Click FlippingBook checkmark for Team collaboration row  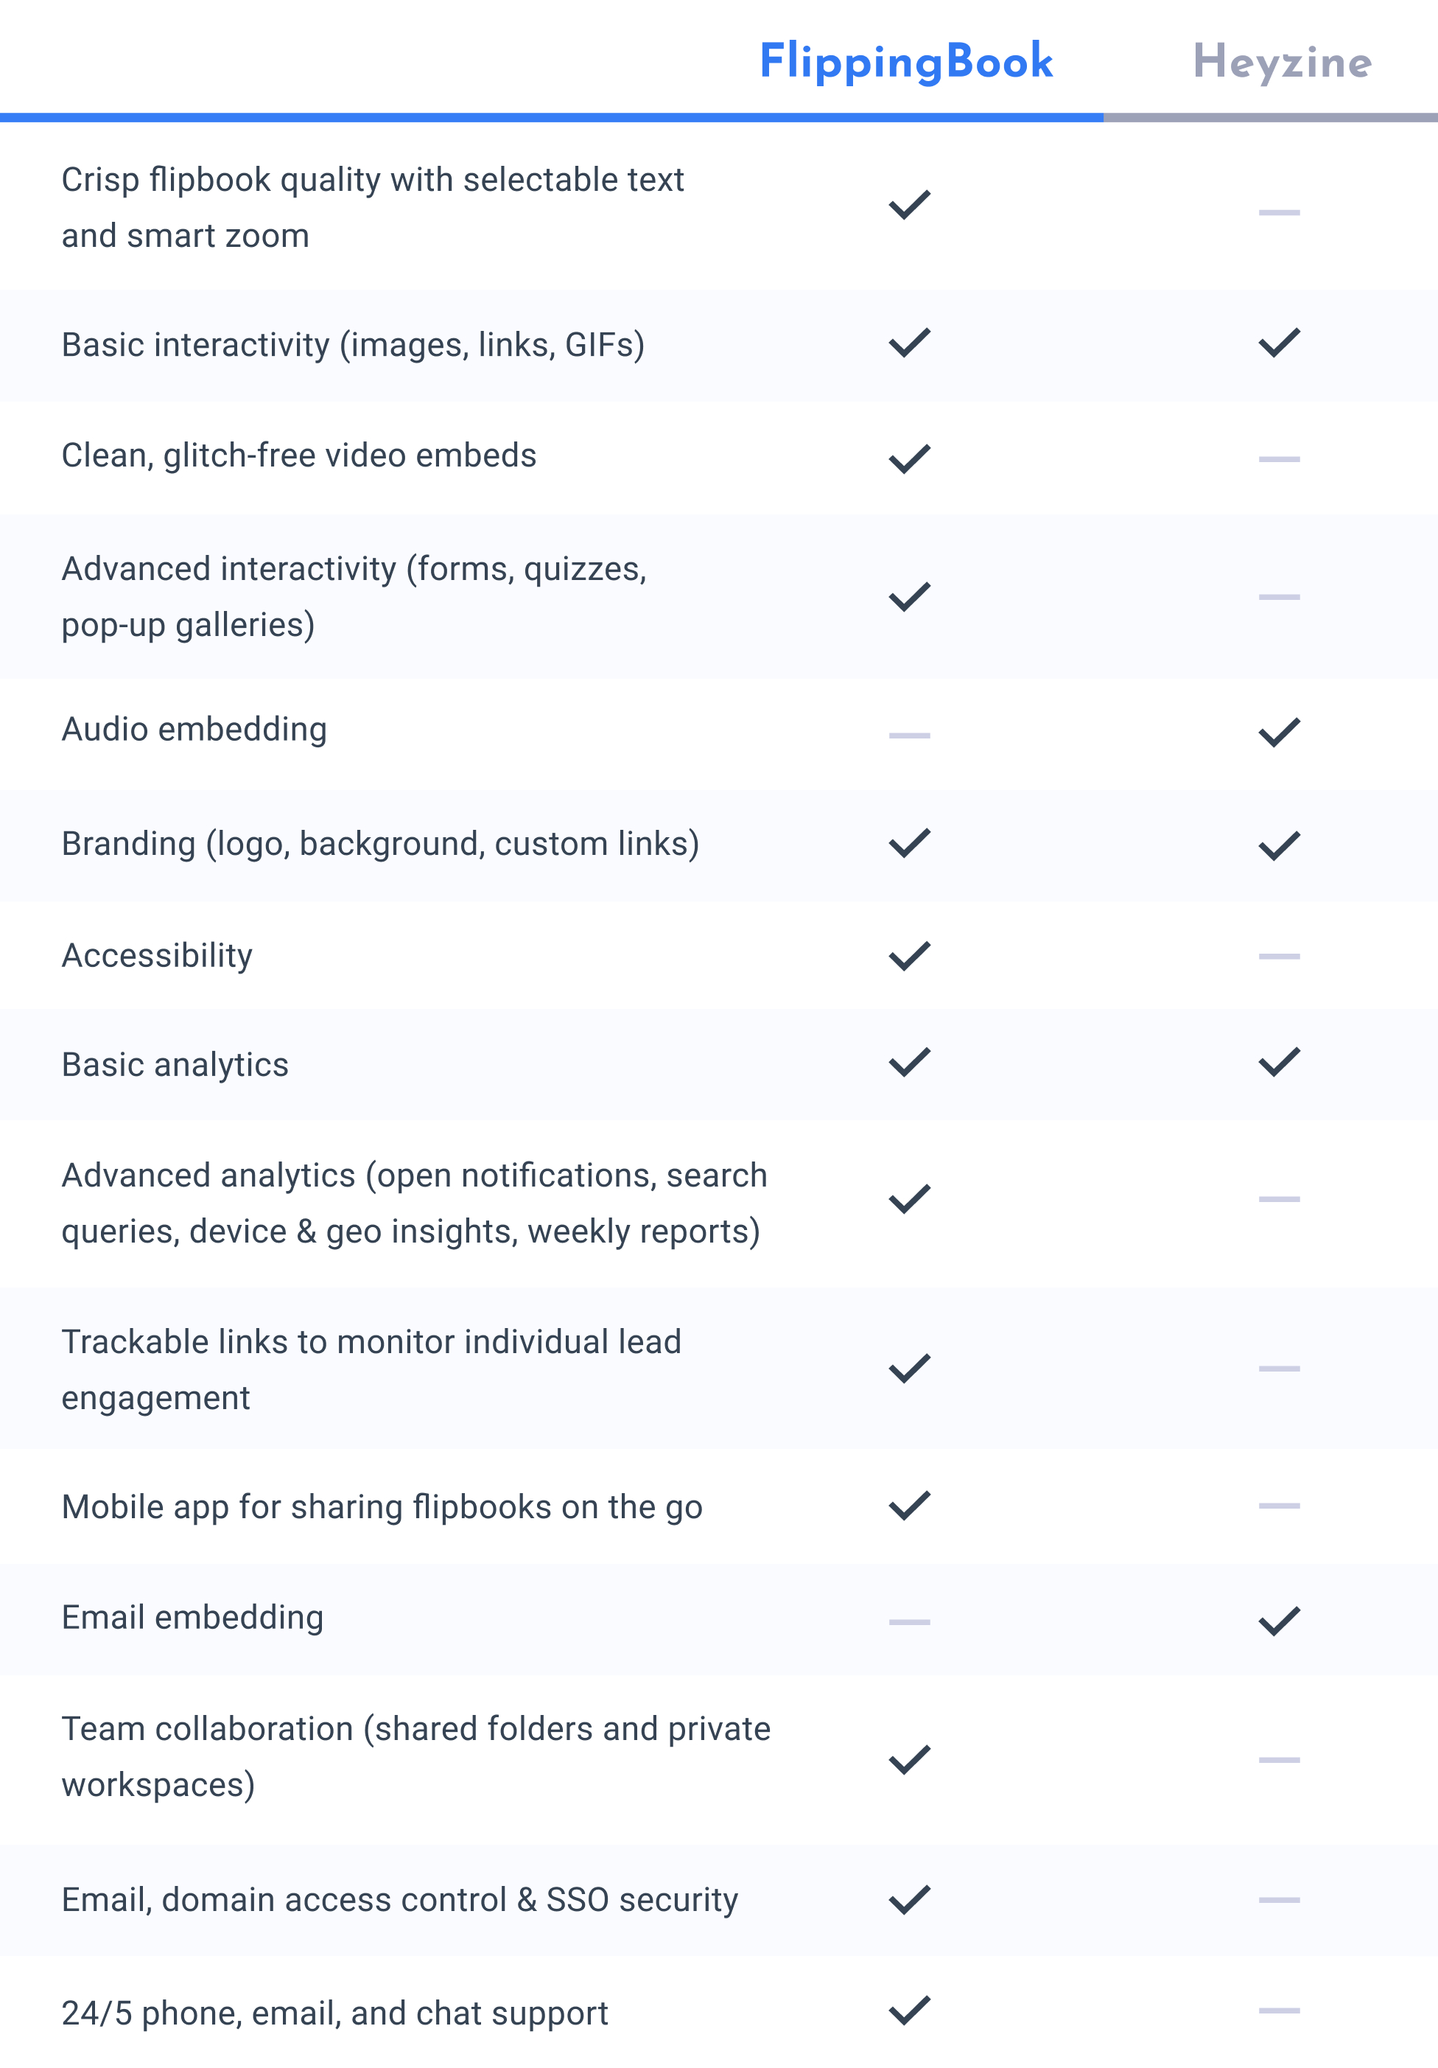point(910,1759)
